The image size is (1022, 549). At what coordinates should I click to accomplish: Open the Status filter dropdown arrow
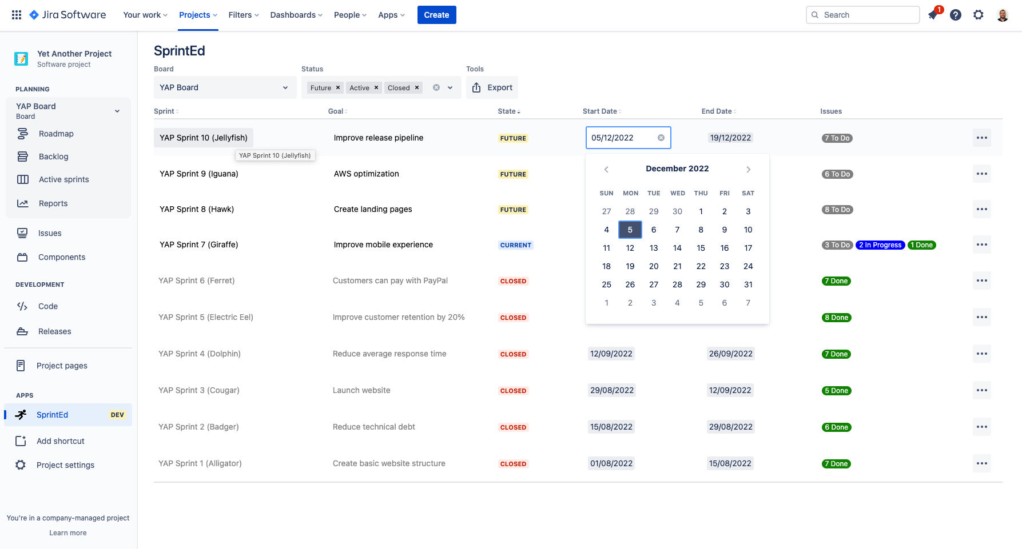click(x=450, y=87)
